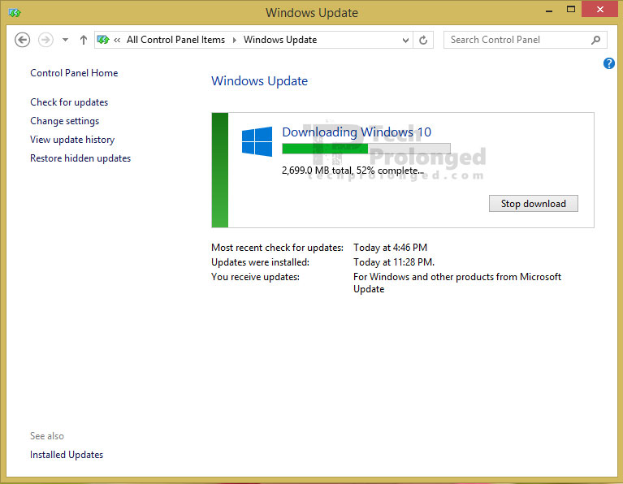Click the Stop download button

533,204
